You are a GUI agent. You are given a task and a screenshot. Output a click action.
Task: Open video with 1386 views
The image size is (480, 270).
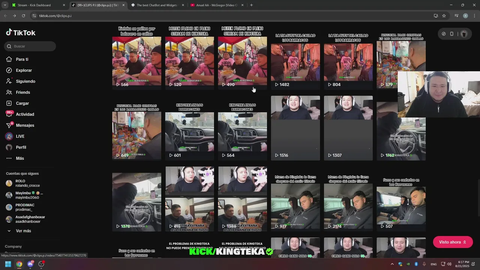click(x=242, y=199)
